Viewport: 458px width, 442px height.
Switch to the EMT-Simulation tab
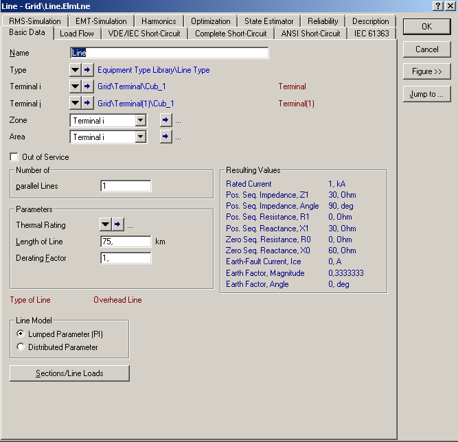coord(101,21)
